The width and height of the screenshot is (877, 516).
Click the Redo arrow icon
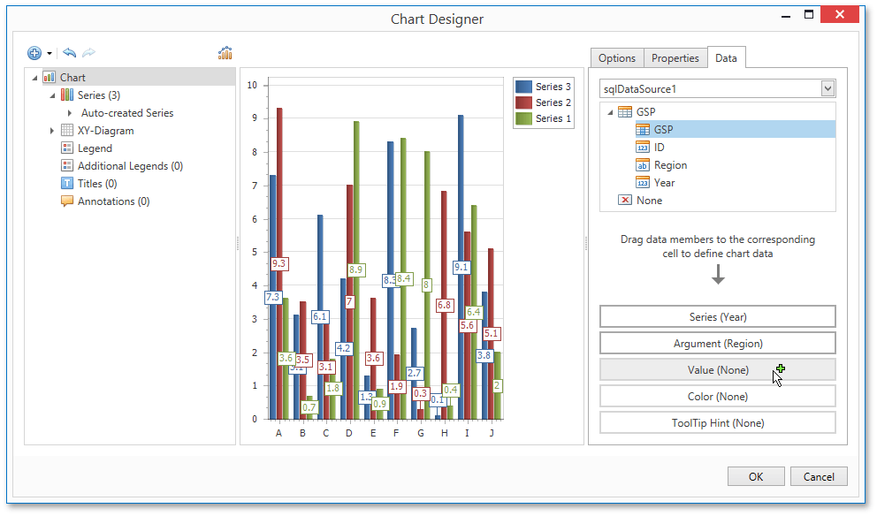tap(88, 53)
